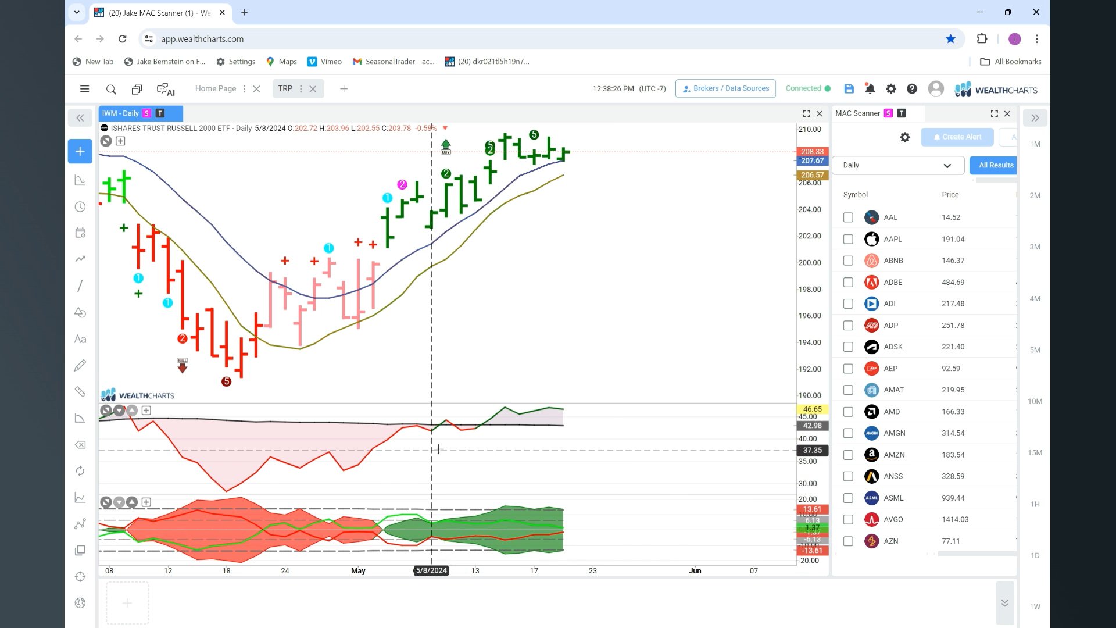The height and width of the screenshot is (628, 1116).
Task: Check the ADBE checkbox
Action: [x=848, y=282]
